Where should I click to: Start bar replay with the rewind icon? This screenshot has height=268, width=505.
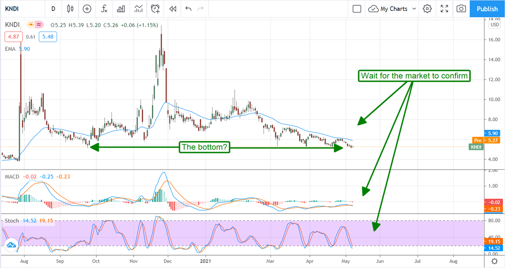[x=172, y=9]
